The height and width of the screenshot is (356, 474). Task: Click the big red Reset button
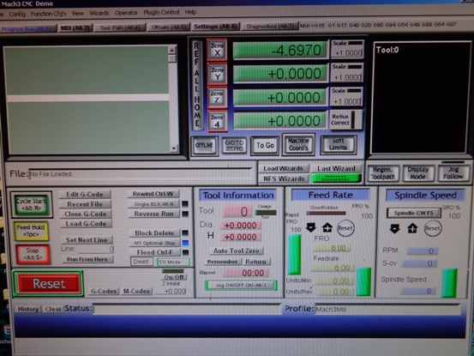[x=48, y=284]
